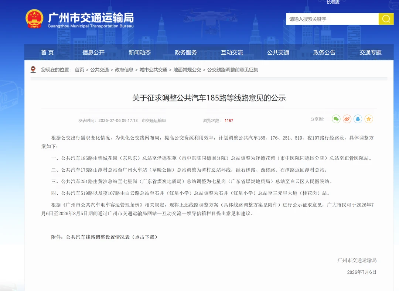399x291 pixels.
Task: Click the closing date 2026年7月6日
Action: (x=362, y=272)
